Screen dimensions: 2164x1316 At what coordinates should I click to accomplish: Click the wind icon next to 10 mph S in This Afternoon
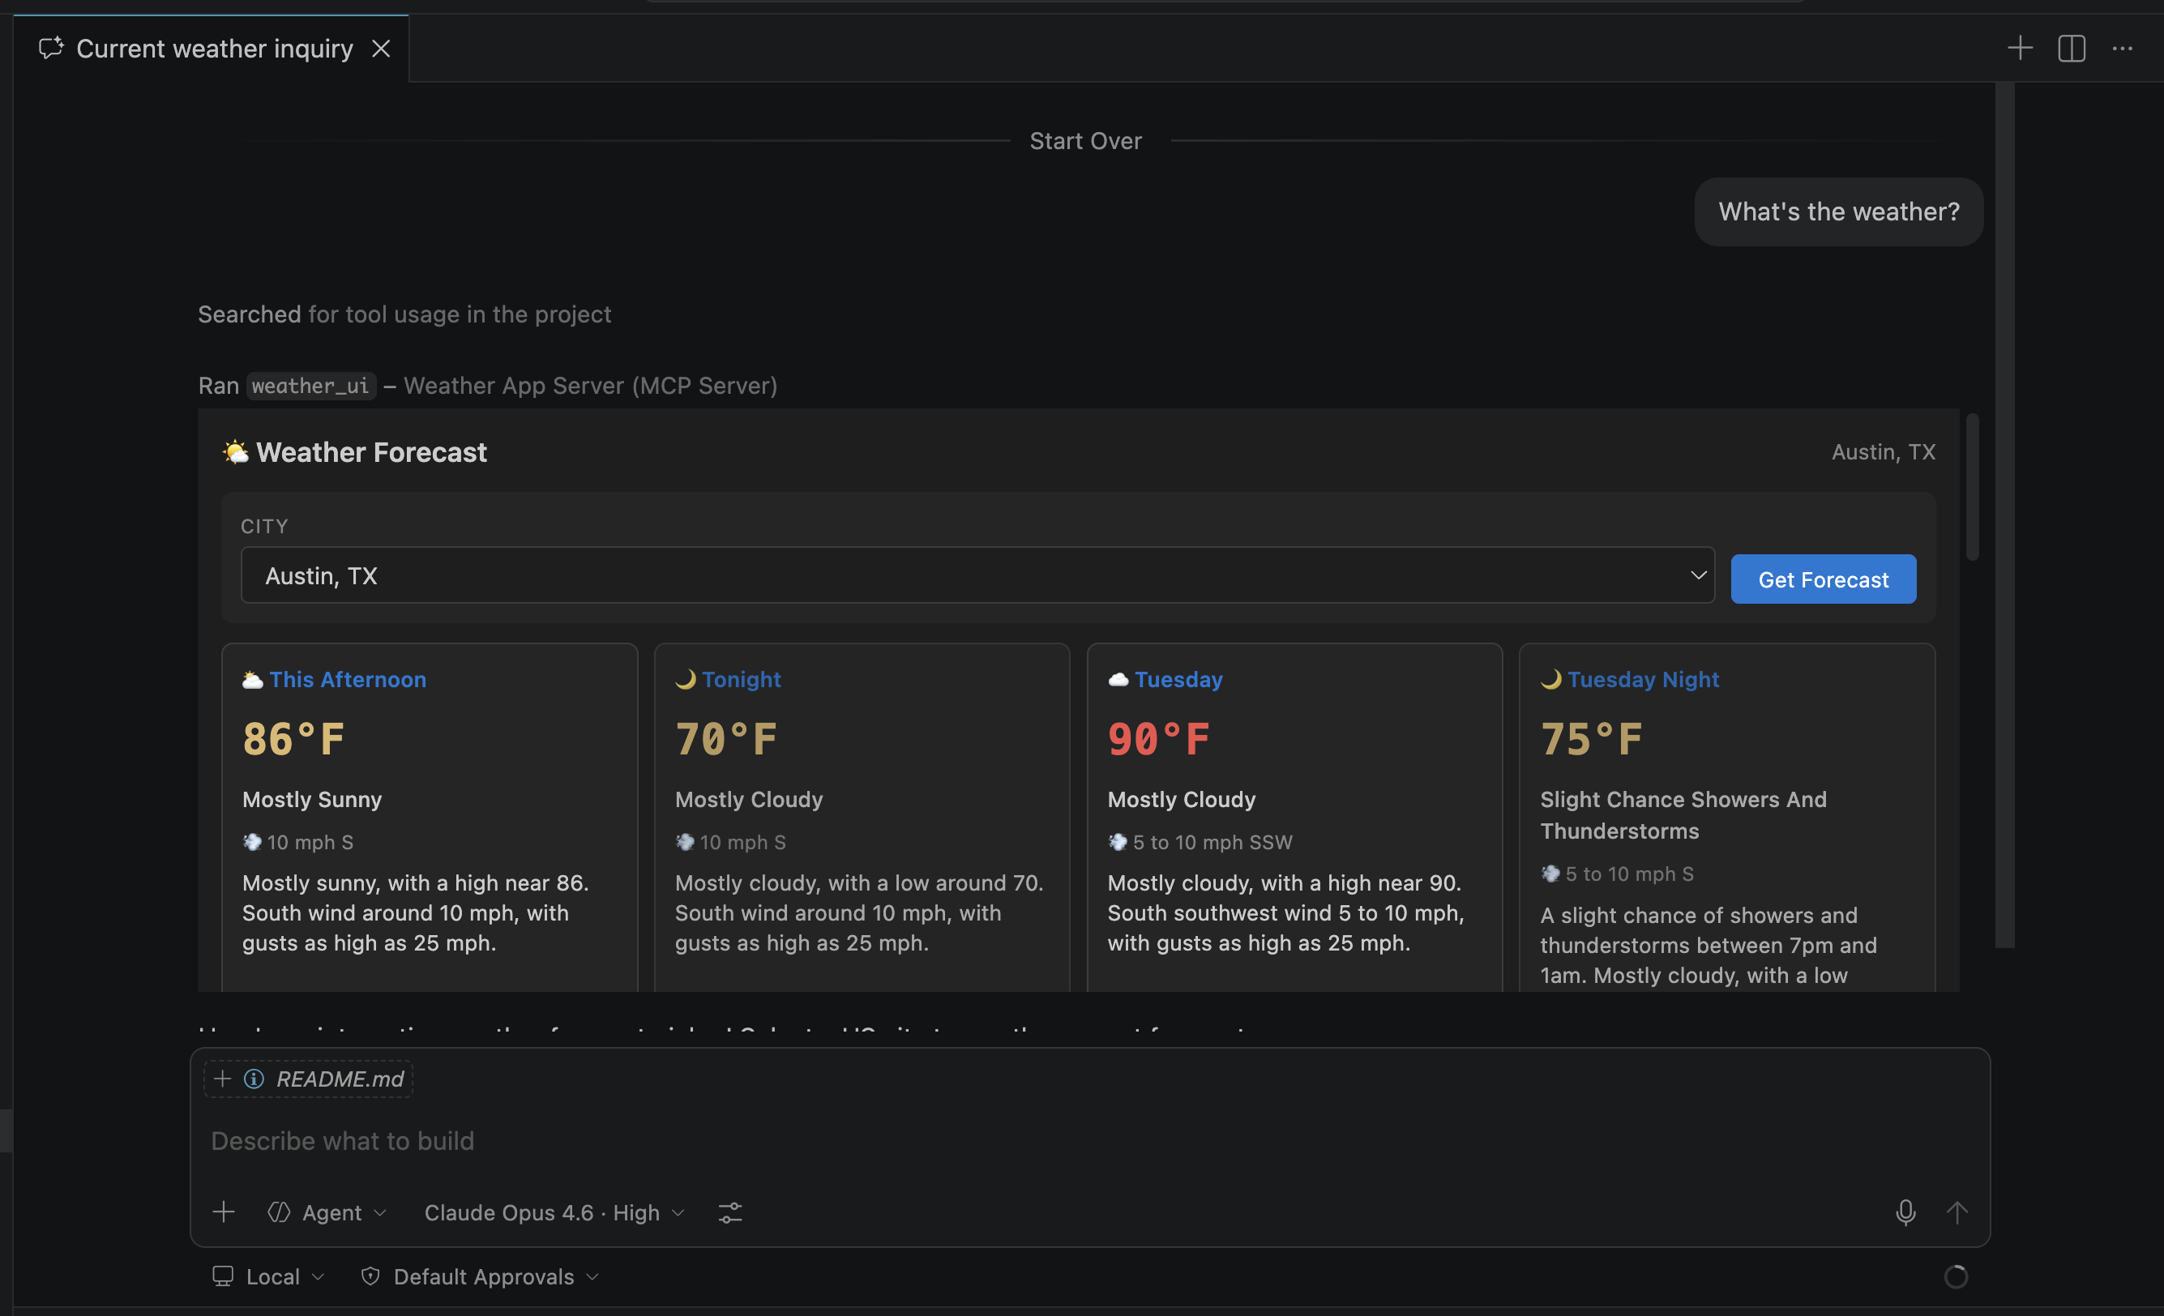pos(252,842)
